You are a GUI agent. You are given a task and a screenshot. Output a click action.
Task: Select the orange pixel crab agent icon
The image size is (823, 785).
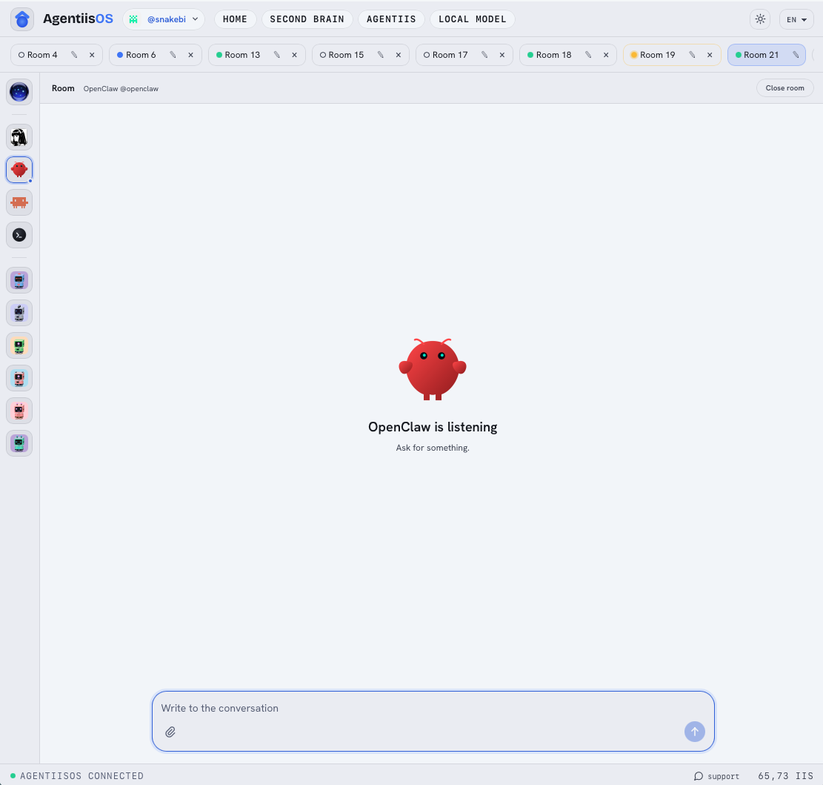click(19, 202)
